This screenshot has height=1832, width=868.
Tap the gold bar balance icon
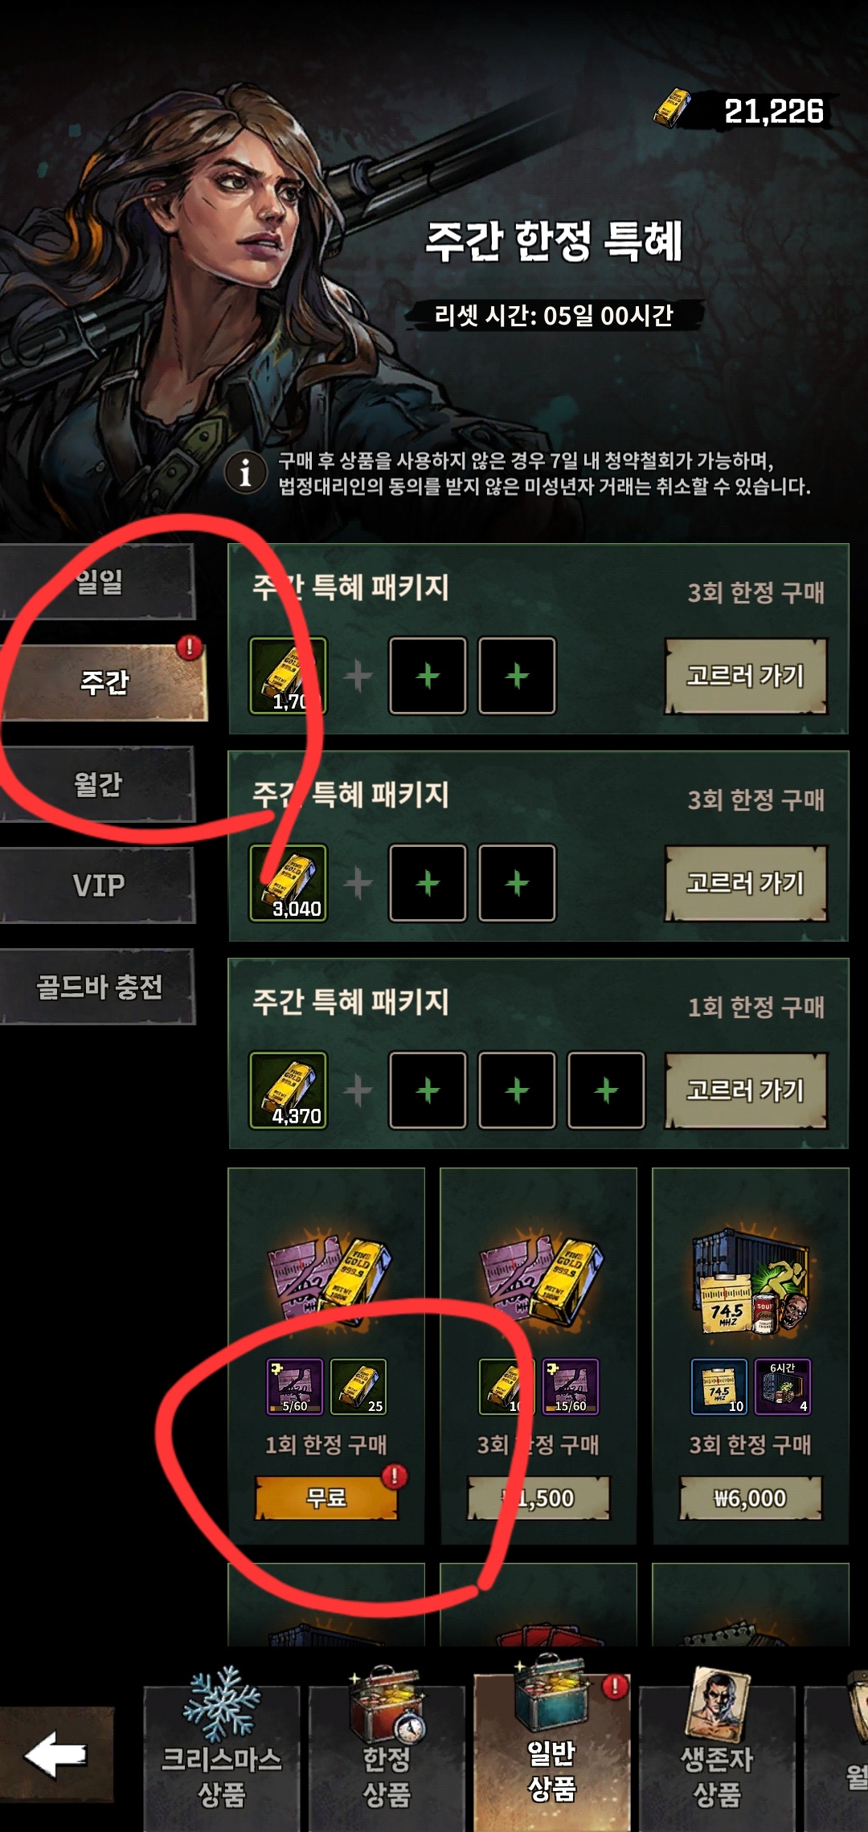pos(672,109)
